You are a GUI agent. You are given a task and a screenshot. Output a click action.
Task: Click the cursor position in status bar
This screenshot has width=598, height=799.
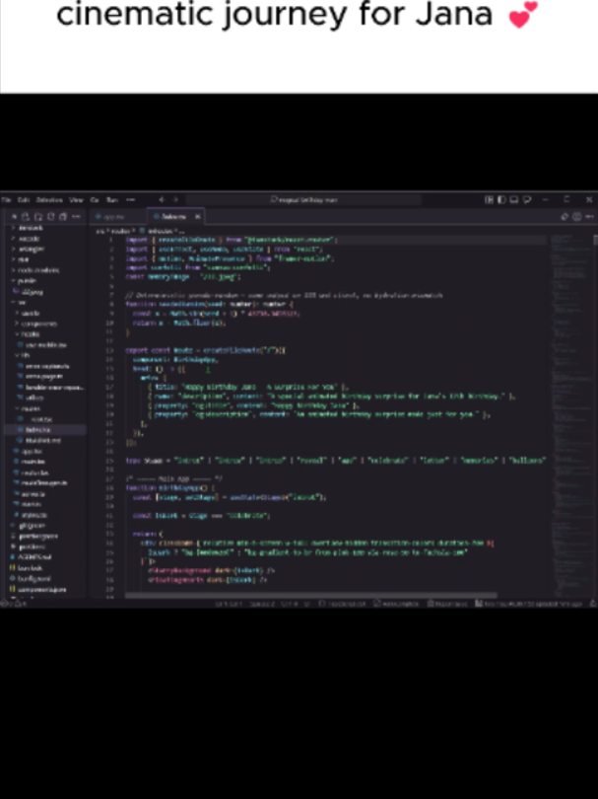[227, 604]
